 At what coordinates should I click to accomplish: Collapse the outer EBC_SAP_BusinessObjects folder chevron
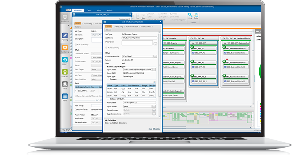[x=223, y=38]
